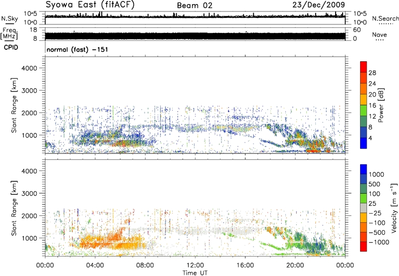Click the blue bottom of the power color bar
Viewport: 399px width, 276px height.
364,143
